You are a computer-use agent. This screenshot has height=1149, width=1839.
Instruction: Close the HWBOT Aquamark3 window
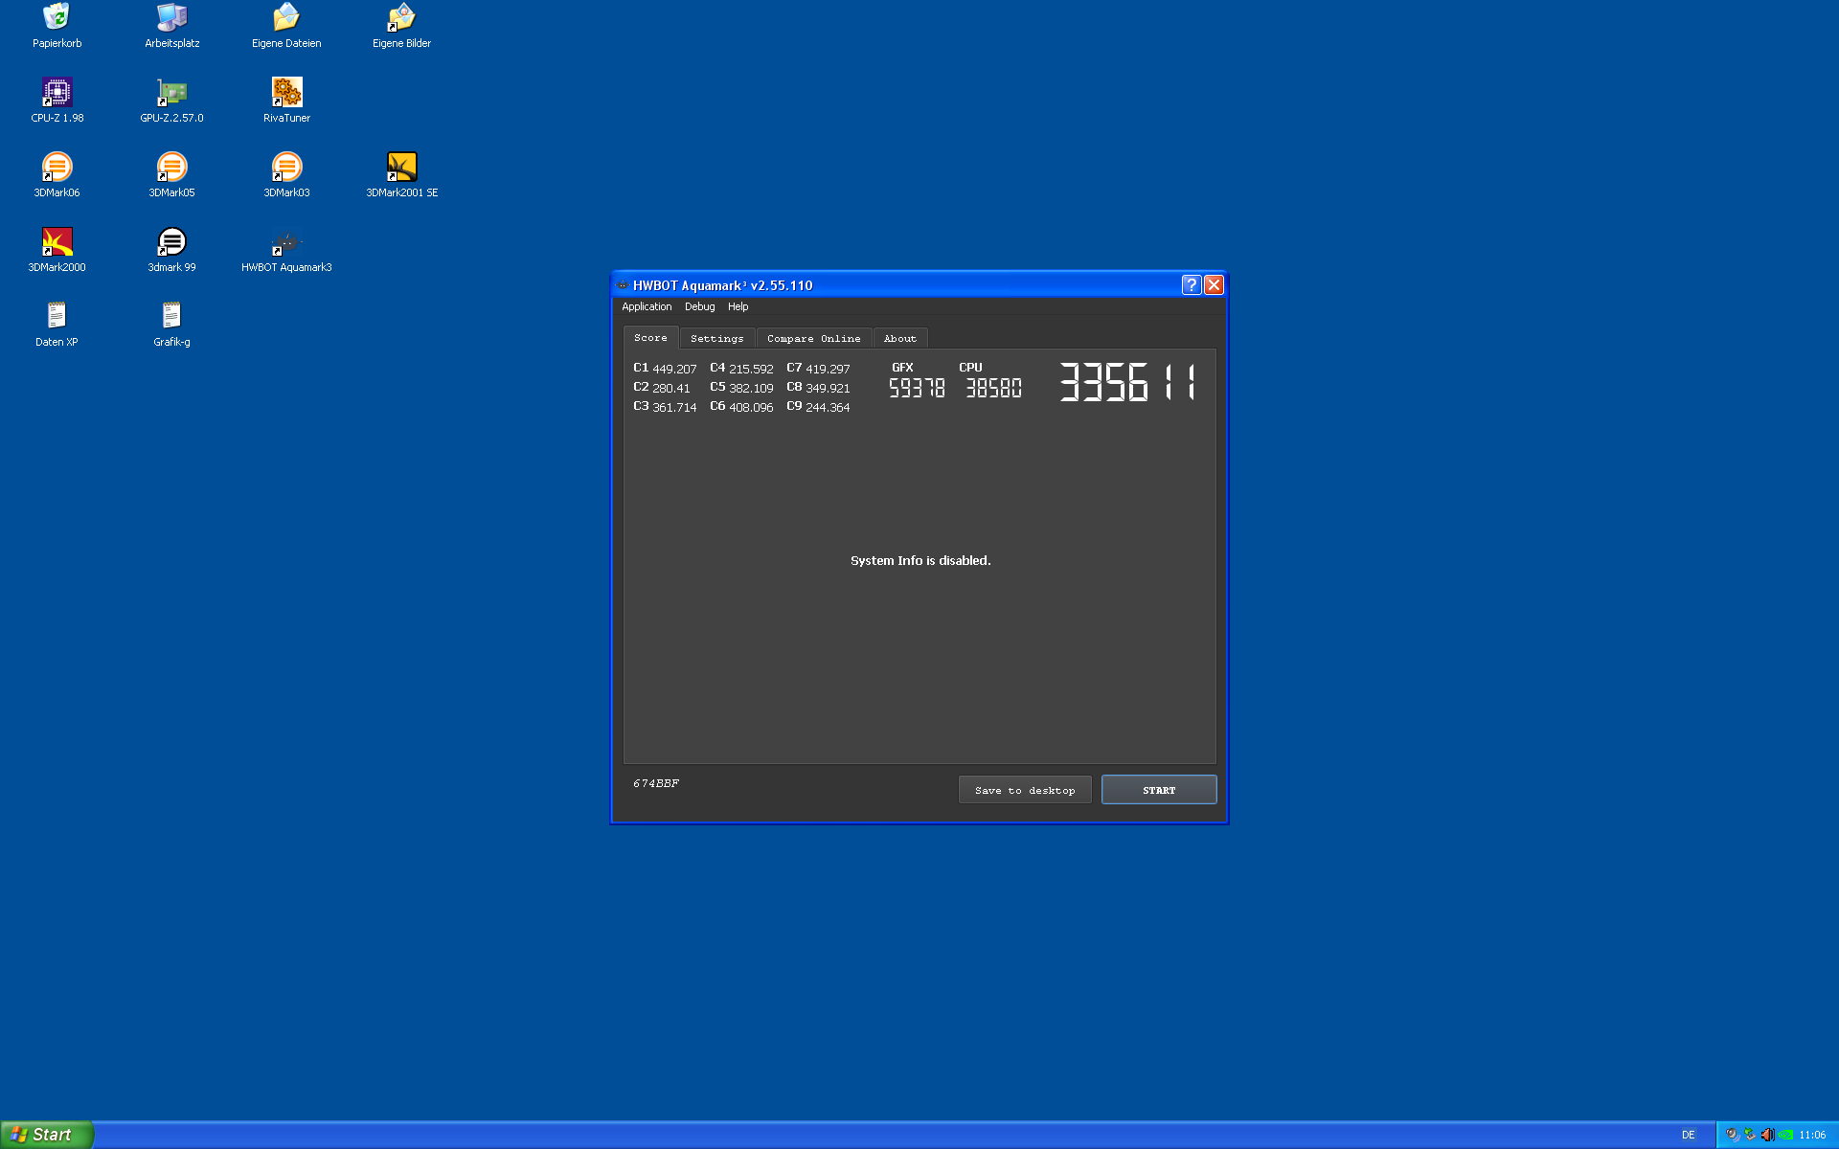coord(1214,284)
